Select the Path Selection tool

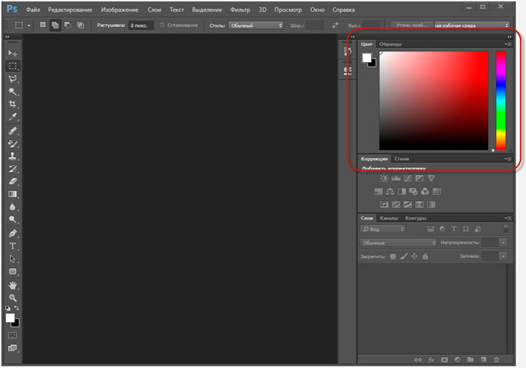pos(12,258)
